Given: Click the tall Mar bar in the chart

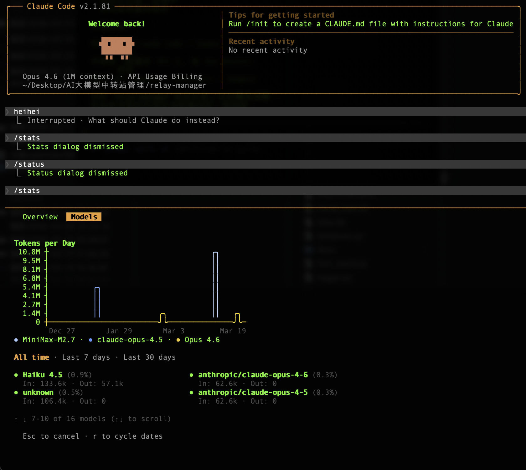Looking at the screenshot, I should [215, 285].
